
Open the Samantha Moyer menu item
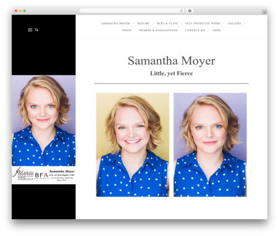[116, 23]
